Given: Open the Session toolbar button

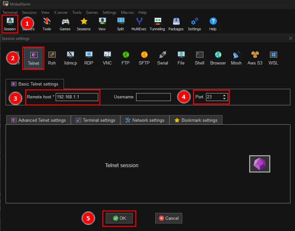Looking at the screenshot, I should (x=10, y=24).
